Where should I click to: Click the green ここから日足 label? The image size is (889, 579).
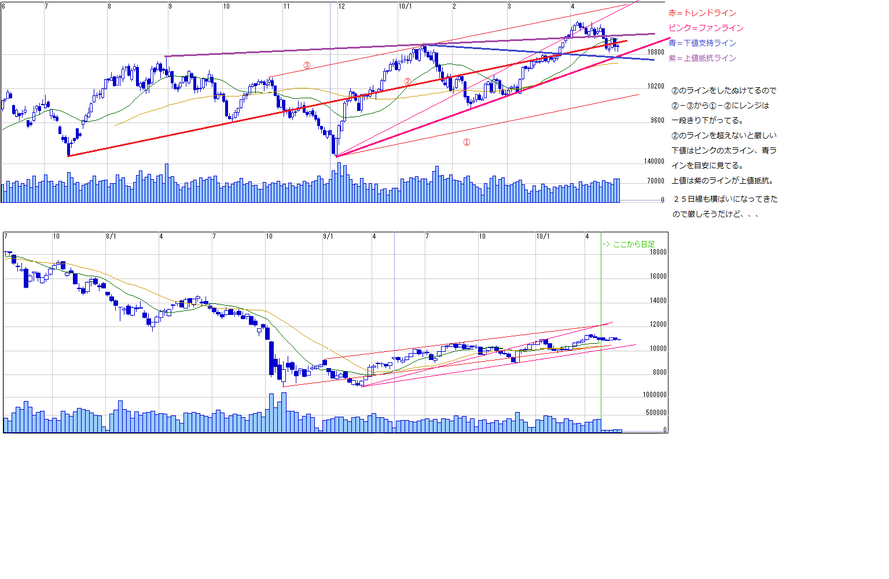[x=629, y=244]
